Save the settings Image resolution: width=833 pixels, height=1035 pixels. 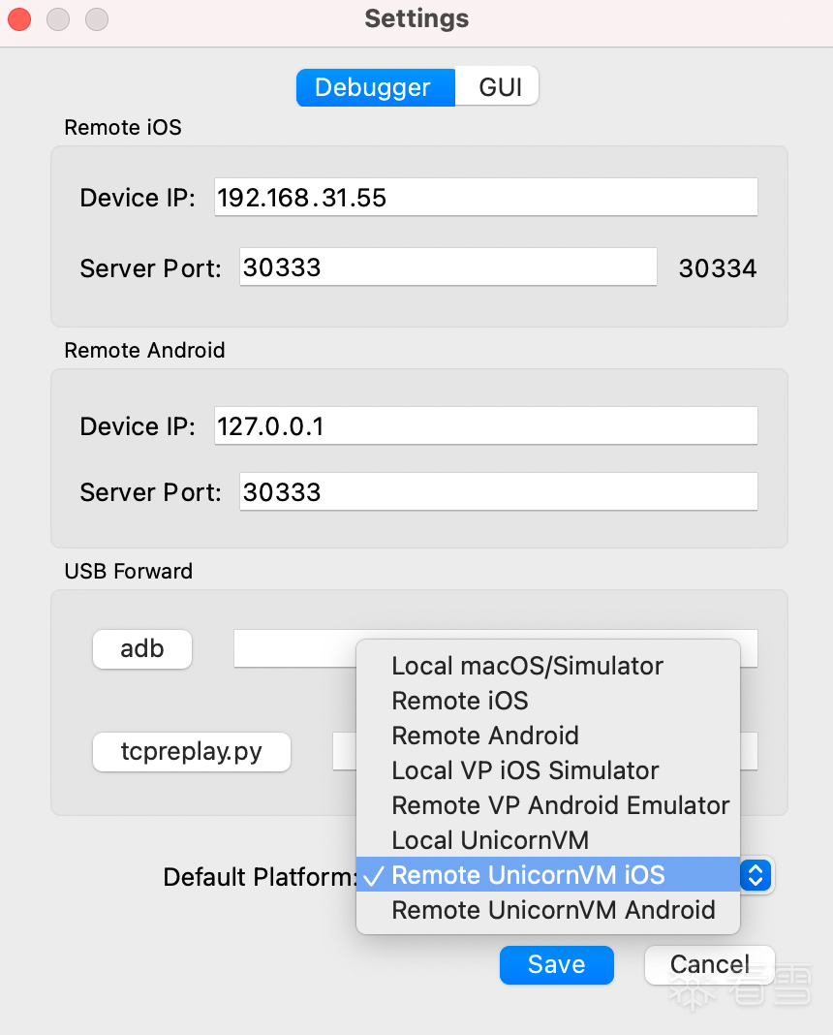tap(557, 964)
